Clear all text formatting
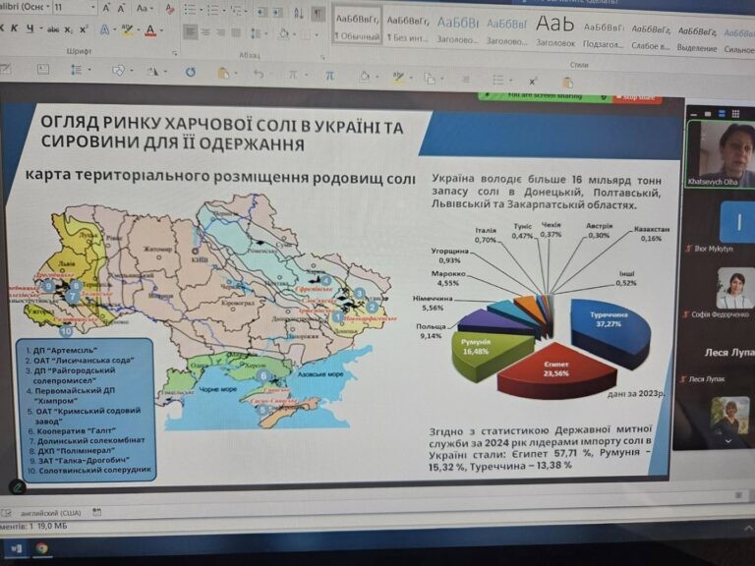Screen dimensions: 755x566 (169, 8)
